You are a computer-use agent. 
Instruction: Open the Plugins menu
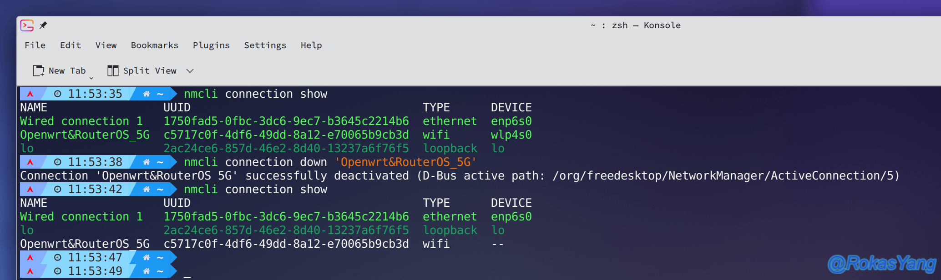click(x=211, y=45)
